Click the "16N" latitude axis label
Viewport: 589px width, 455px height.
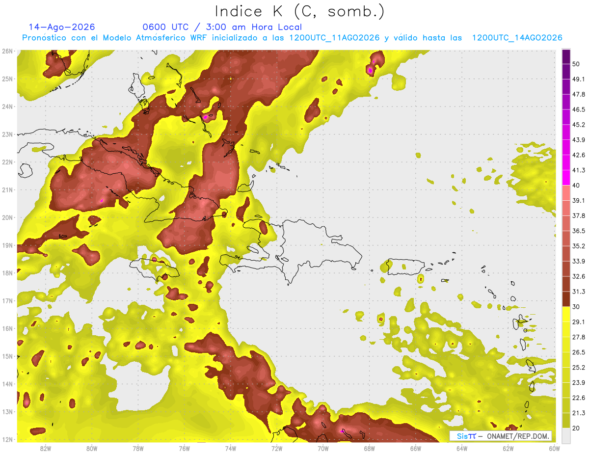coord(7,328)
